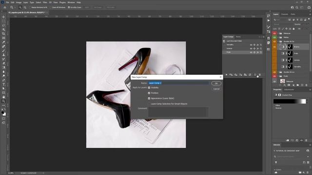Image resolution: width=312 pixels, height=175 pixels.
Task: Click the Zoom Out magnifier in options bar
Action: pyautogui.click(x=25, y=7)
